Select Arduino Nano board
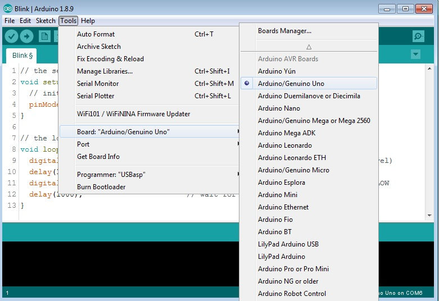439x301 pixels. point(309,108)
